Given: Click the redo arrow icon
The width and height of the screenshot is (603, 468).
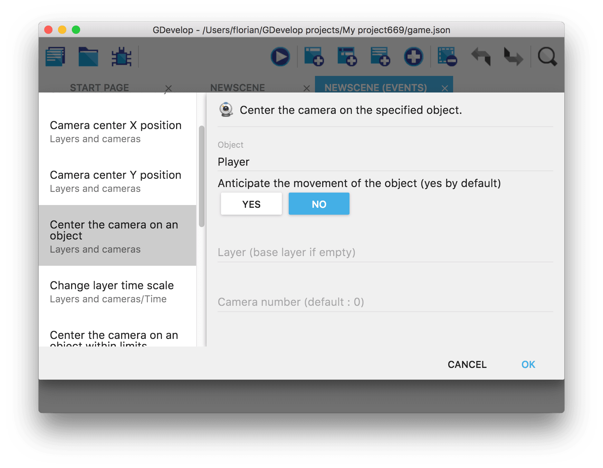Looking at the screenshot, I should pyautogui.click(x=514, y=57).
